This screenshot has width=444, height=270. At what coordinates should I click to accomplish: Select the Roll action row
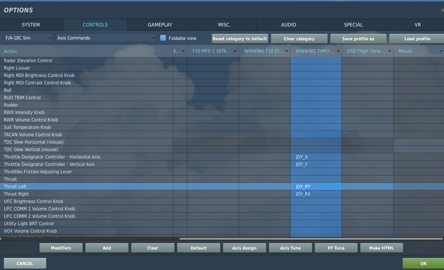222,90
